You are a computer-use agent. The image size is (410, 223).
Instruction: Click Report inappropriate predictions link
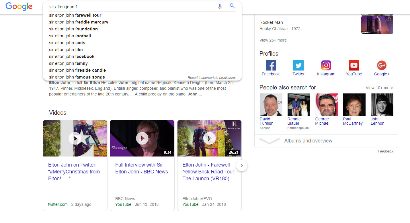click(211, 78)
